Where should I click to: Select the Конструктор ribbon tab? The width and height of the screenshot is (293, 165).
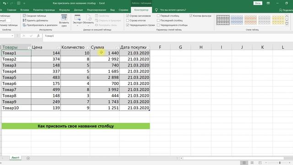[x=141, y=10]
